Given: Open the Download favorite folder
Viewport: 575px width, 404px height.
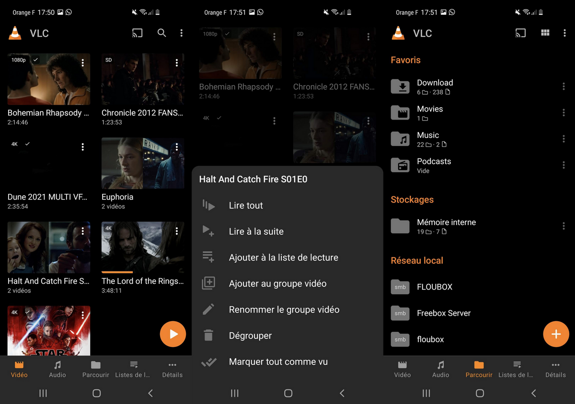Looking at the screenshot, I should [x=479, y=87].
